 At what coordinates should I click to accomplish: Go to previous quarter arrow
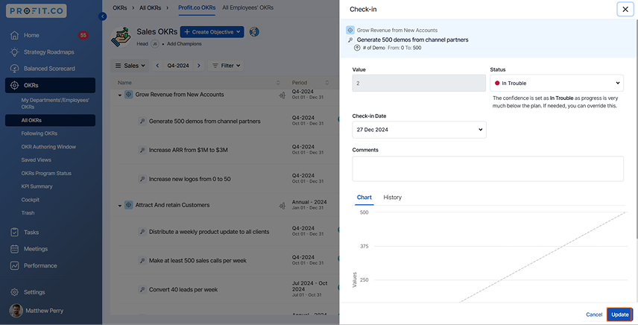(157, 66)
